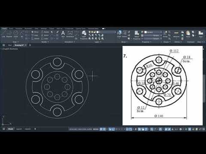The image size is (206, 154).
Task: Add a new layout with plus button
Action: click(x=35, y=129)
